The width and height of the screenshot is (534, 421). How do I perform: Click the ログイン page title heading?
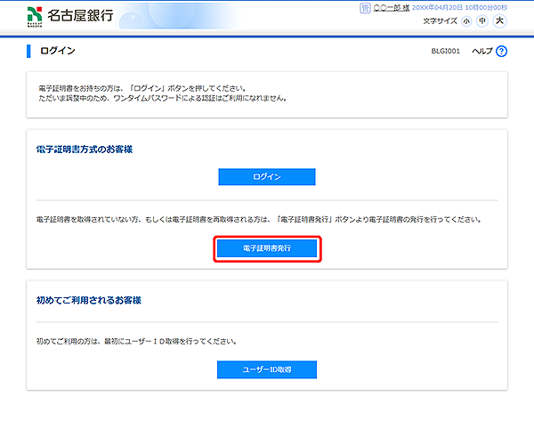pyautogui.click(x=58, y=51)
